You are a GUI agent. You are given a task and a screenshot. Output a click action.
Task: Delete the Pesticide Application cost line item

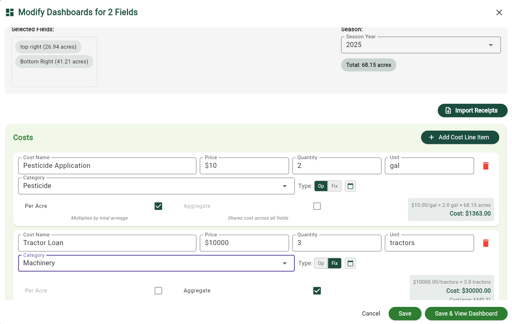485,166
